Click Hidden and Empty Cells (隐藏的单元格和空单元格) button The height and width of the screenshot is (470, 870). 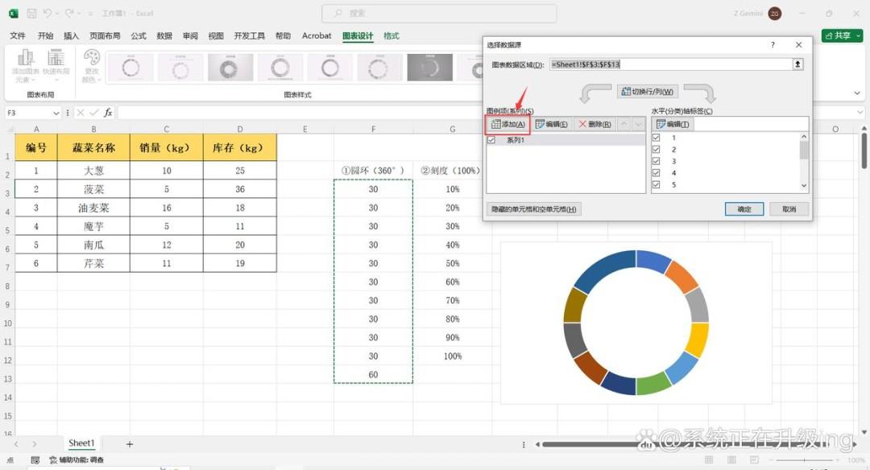coord(534,209)
